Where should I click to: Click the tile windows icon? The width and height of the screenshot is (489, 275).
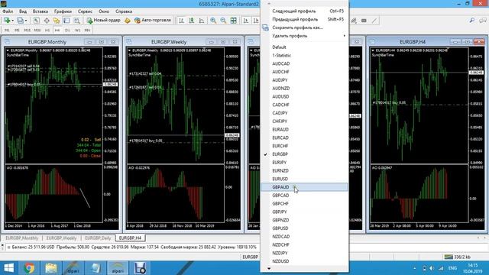click(x=233, y=21)
